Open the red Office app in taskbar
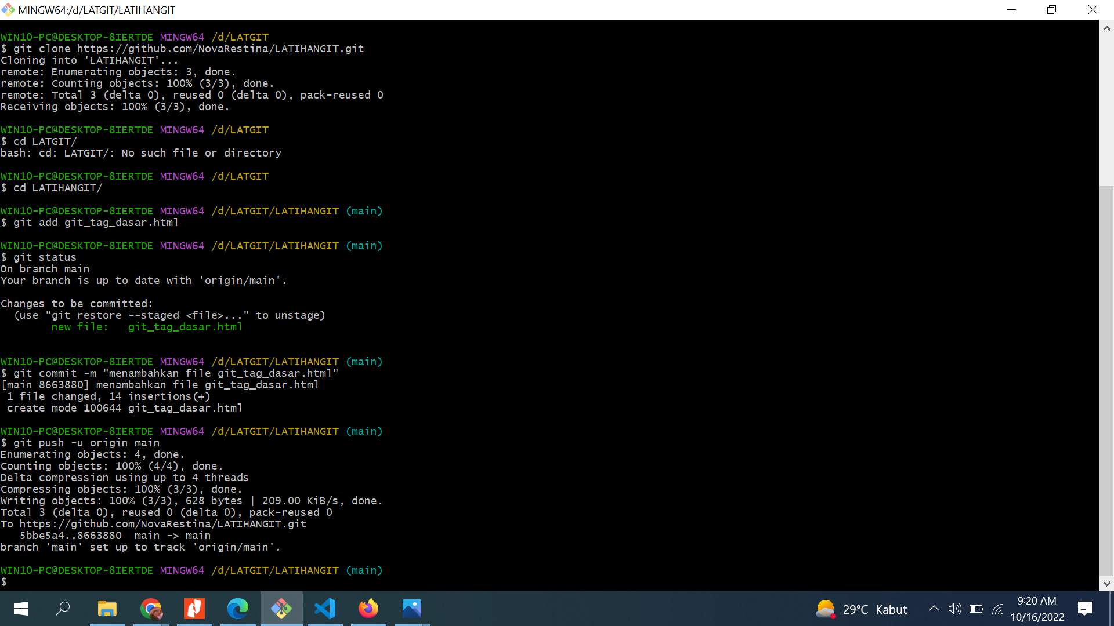Viewport: 1114px width, 626px height. (194, 609)
